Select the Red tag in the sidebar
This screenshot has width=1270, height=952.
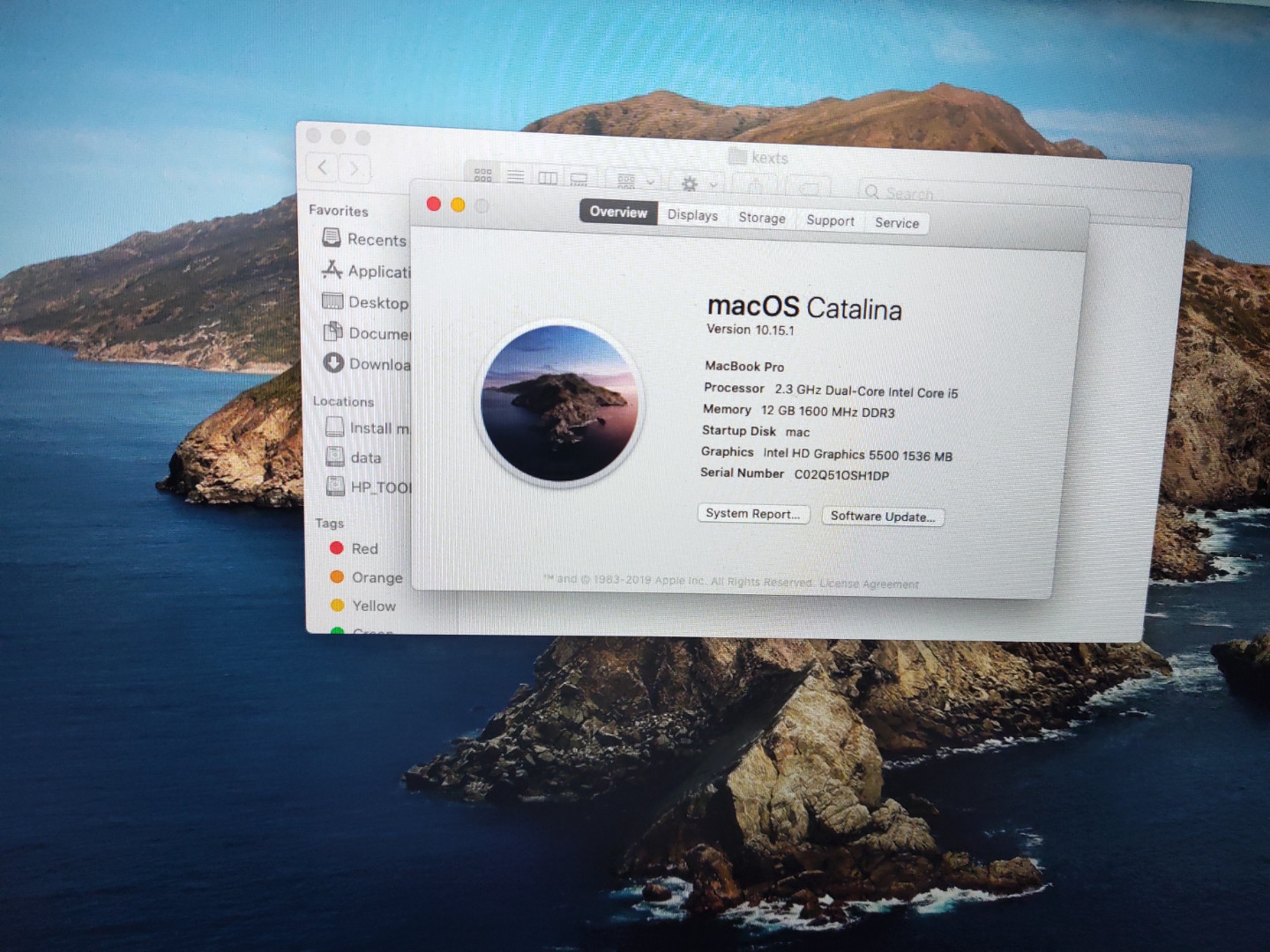pyautogui.click(x=355, y=548)
